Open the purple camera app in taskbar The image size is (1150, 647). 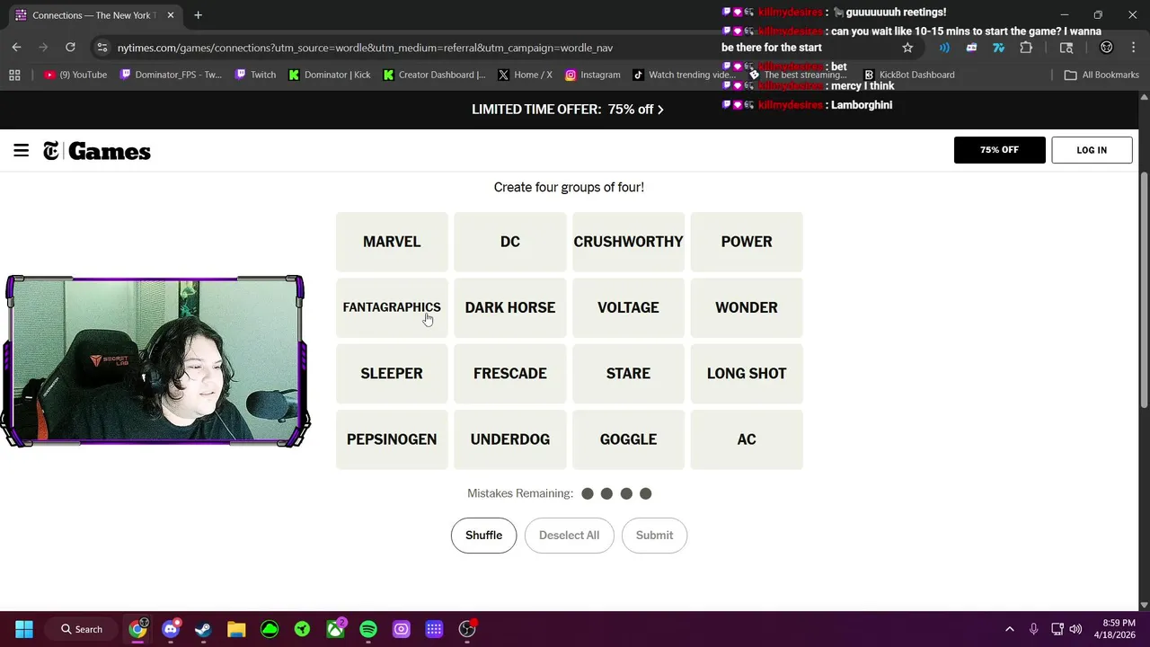402,629
